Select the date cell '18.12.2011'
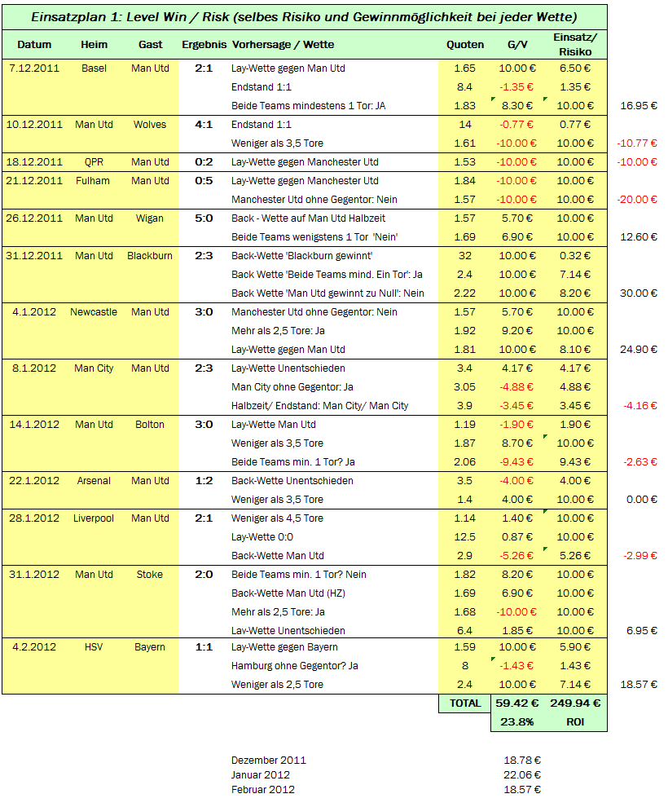Screen dimensions: 668x807 pyautogui.click(x=34, y=162)
